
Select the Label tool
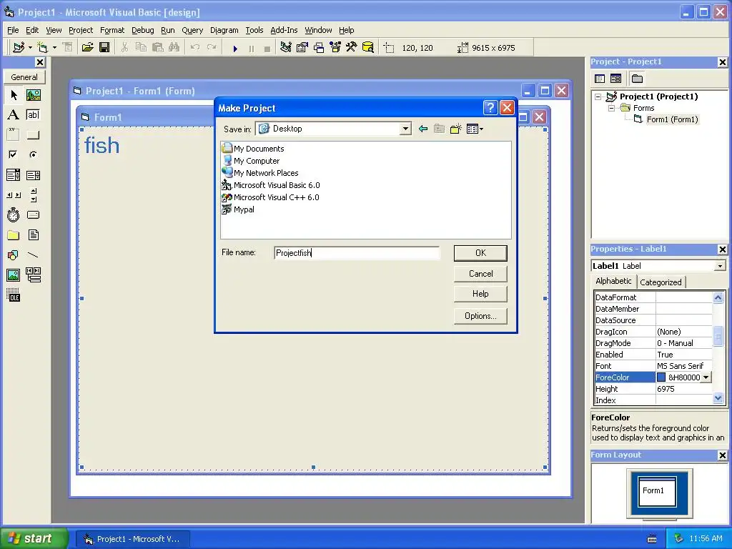click(x=14, y=115)
